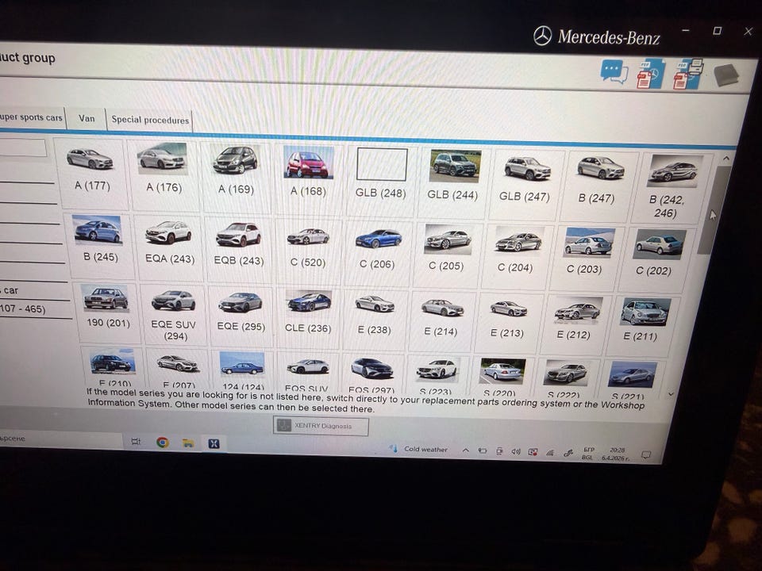Click the XENTRY app icon in taskbar

coord(214,443)
